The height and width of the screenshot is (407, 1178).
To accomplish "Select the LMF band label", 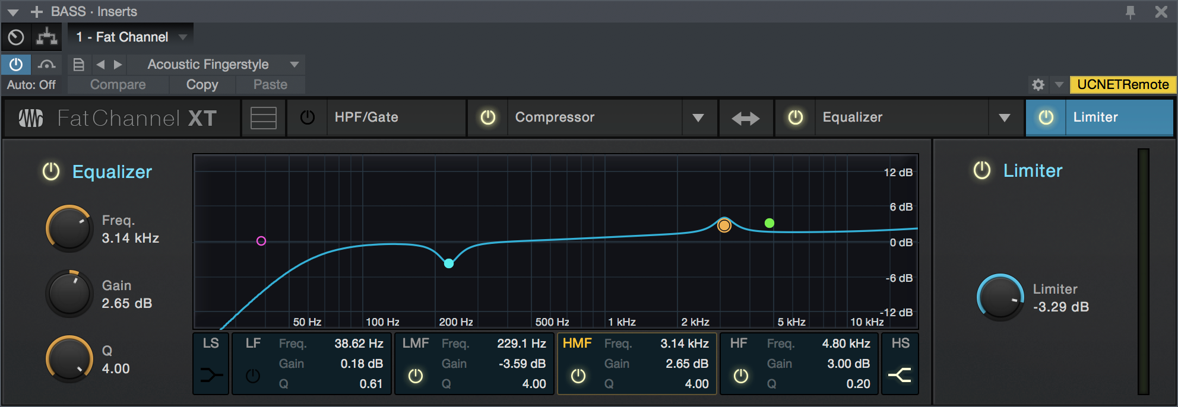I will click(416, 344).
